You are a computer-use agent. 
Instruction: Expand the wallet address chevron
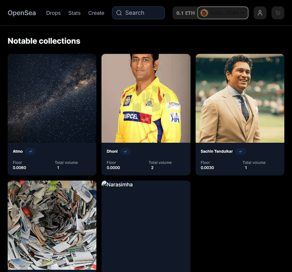(243, 13)
